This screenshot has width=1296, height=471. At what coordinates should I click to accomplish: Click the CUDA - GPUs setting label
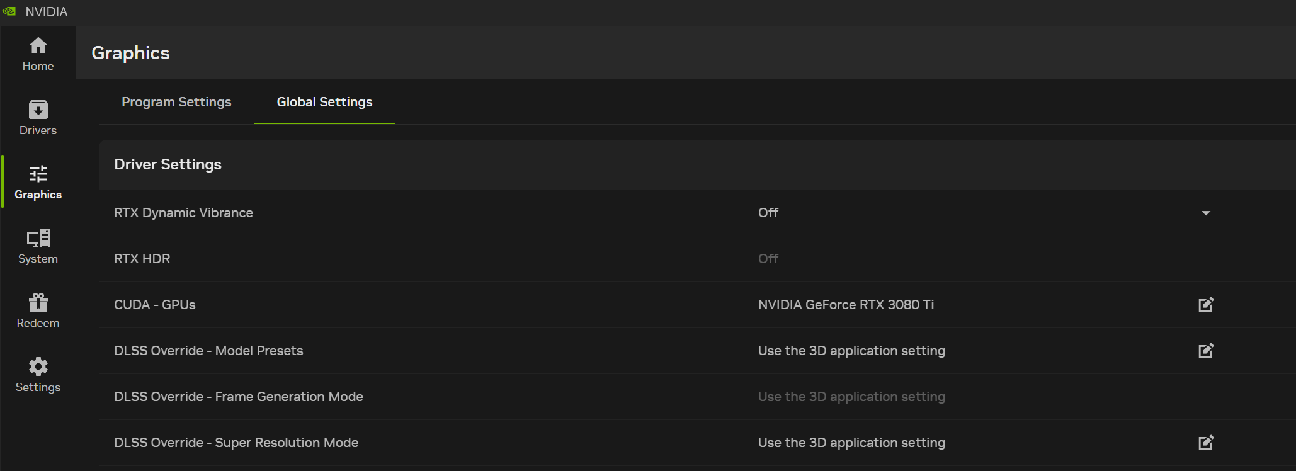(155, 305)
